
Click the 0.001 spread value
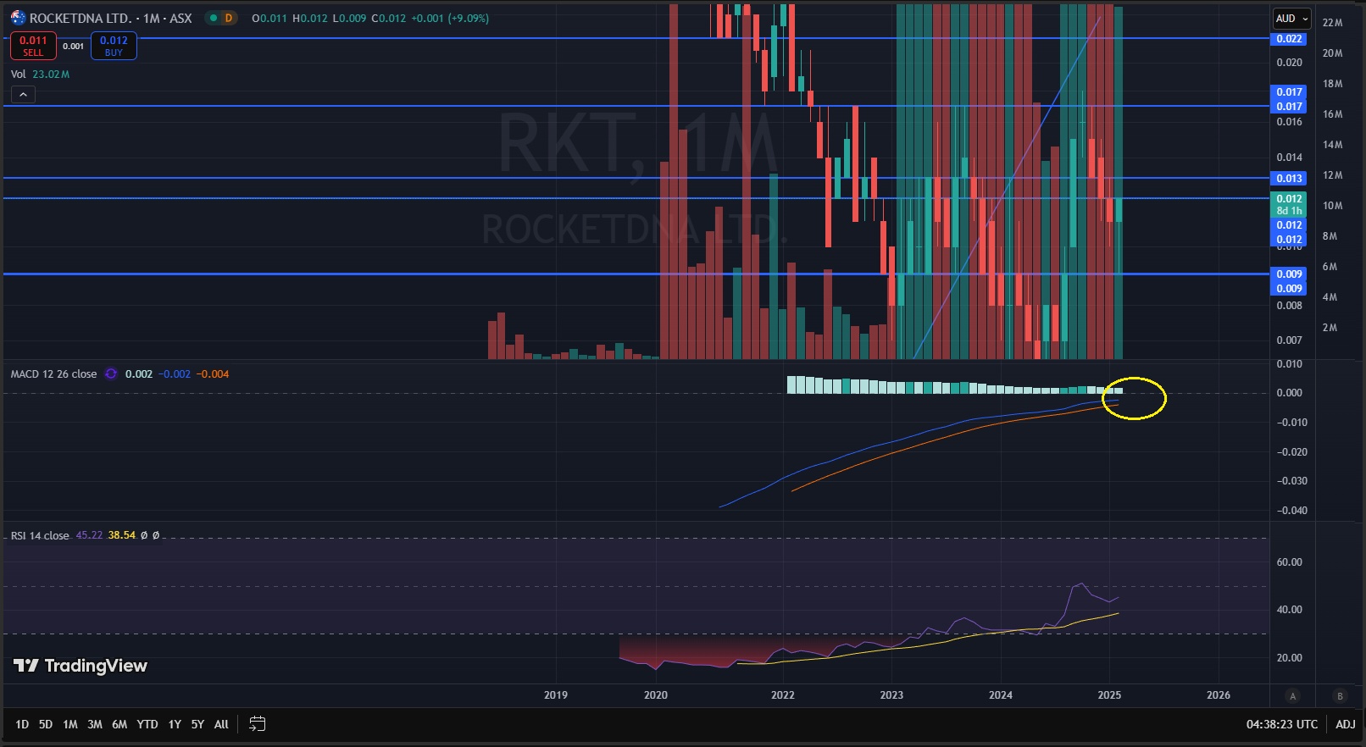point(74,46)
